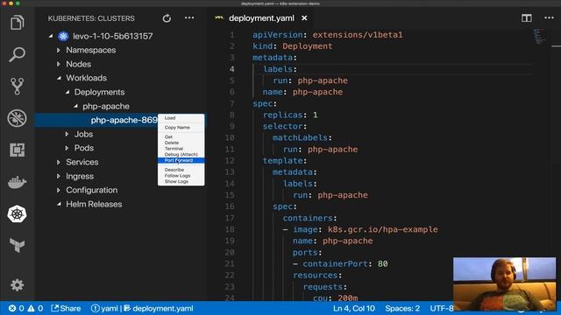Click the 'UTF-8' encoding indicator

pos(442,308)
